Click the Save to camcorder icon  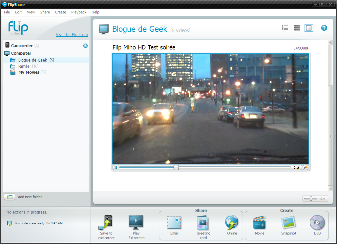(106, 223)
